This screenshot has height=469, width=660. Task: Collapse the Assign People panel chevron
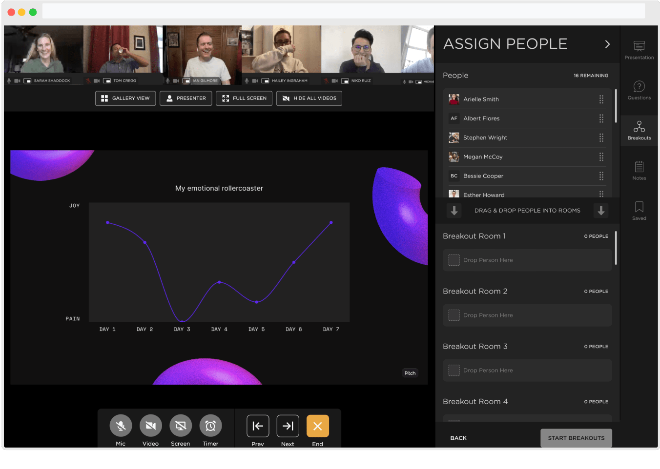pos(607,44)
